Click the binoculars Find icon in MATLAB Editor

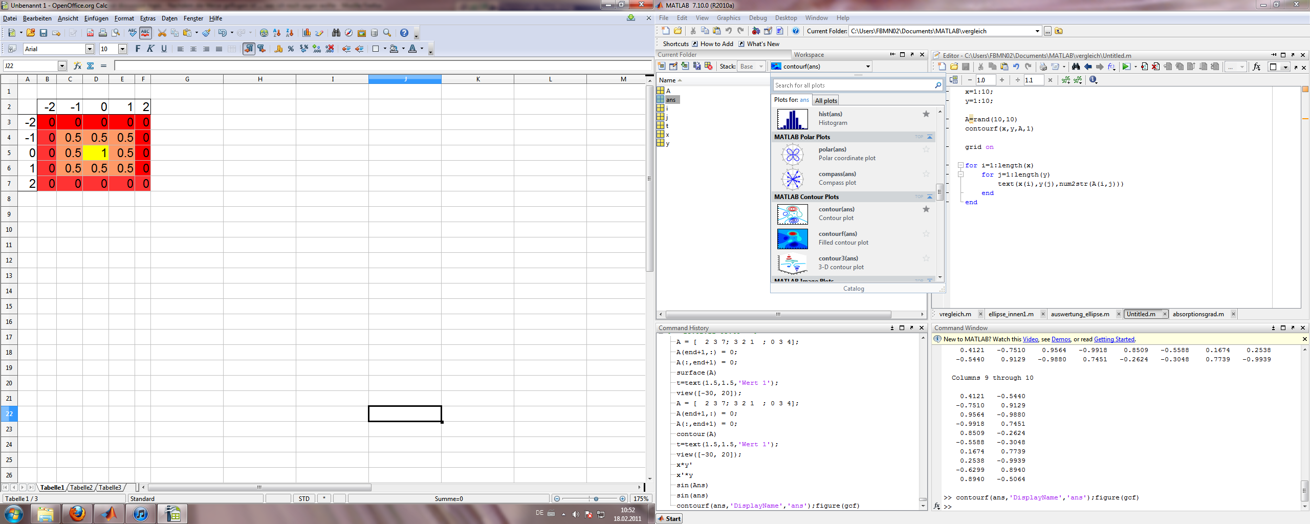pos(1076,67)
